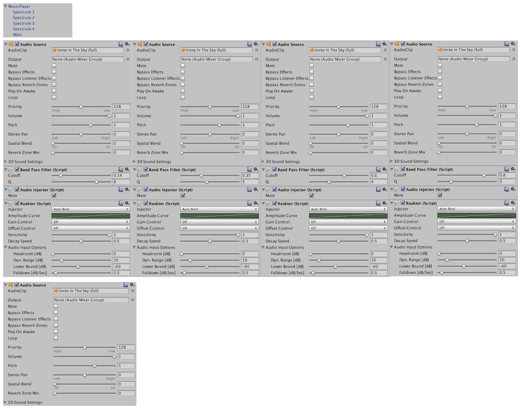Open help icon of Audio Injector below Q 4 filter

coord(378,190)
